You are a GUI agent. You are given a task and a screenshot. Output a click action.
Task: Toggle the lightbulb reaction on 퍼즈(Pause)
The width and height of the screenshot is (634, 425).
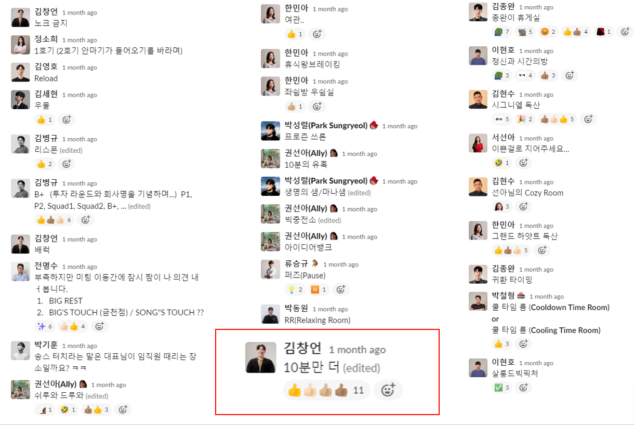tap(295, 289)
